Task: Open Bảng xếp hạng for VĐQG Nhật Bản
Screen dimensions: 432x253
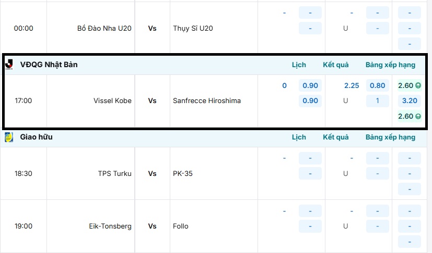Action: [390, 65]
